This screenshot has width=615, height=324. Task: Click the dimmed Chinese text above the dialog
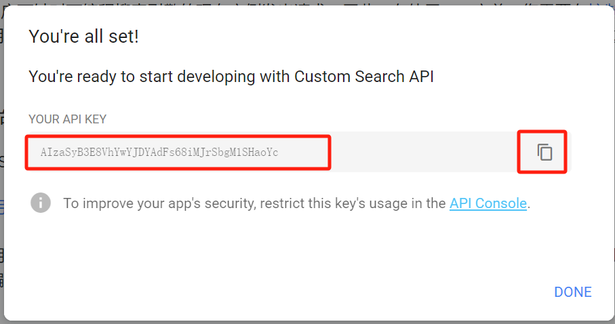[271, 3]
